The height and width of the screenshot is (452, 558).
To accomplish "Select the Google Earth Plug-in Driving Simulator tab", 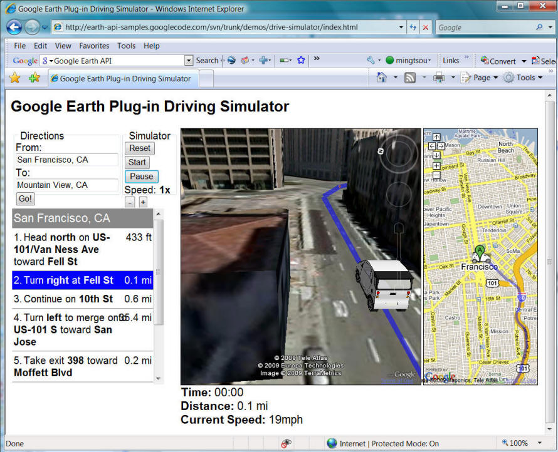I will pos(123,78).
